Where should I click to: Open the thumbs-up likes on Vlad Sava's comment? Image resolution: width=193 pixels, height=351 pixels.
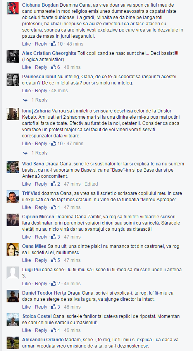pos(55,184)
